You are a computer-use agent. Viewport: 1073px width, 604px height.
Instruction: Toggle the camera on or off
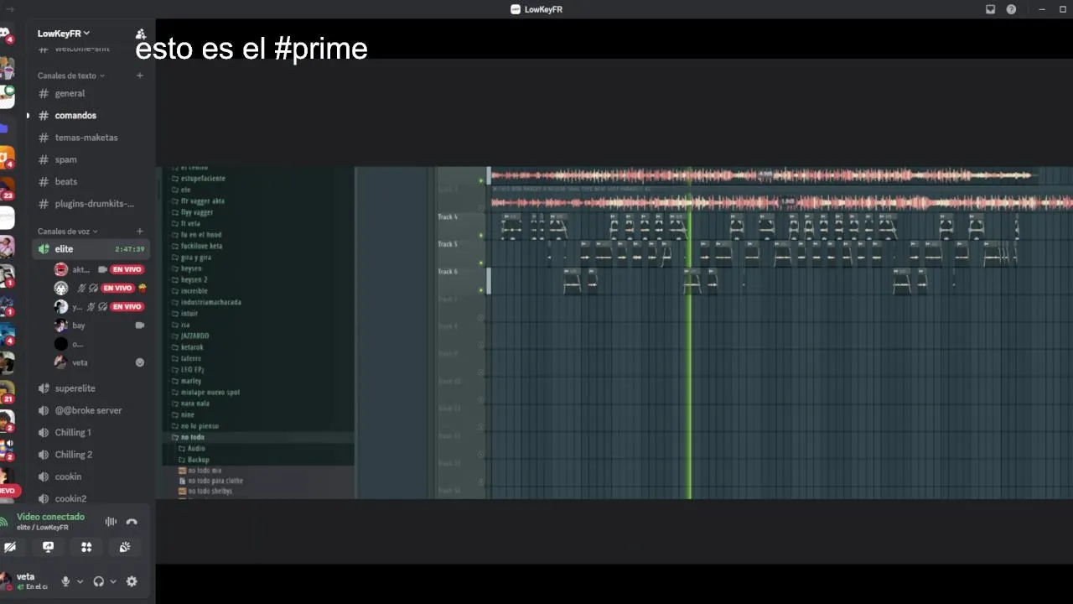[x=10, y=547]
